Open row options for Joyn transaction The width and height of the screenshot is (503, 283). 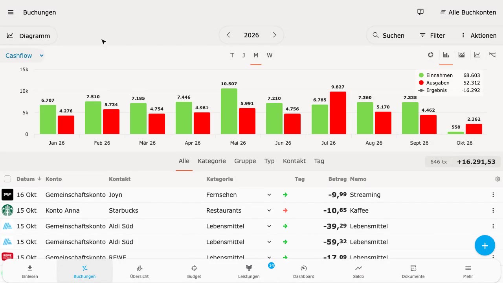coord(493,195)
